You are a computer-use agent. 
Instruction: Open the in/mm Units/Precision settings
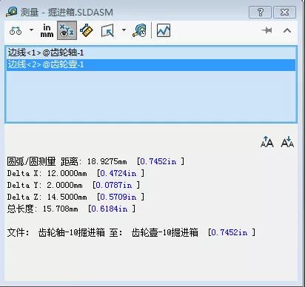(x=47, y=30)
